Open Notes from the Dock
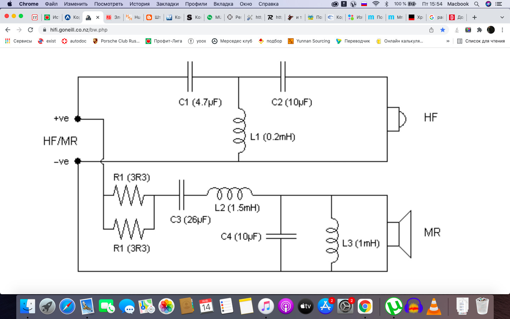Screen dimensions: 510x319 pos(246,306)
